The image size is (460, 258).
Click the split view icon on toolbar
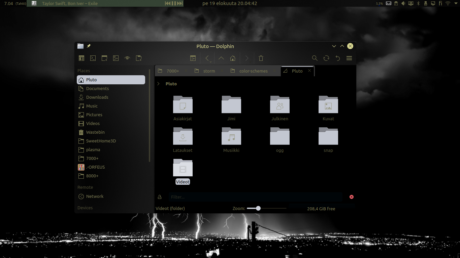coord(193,58)
